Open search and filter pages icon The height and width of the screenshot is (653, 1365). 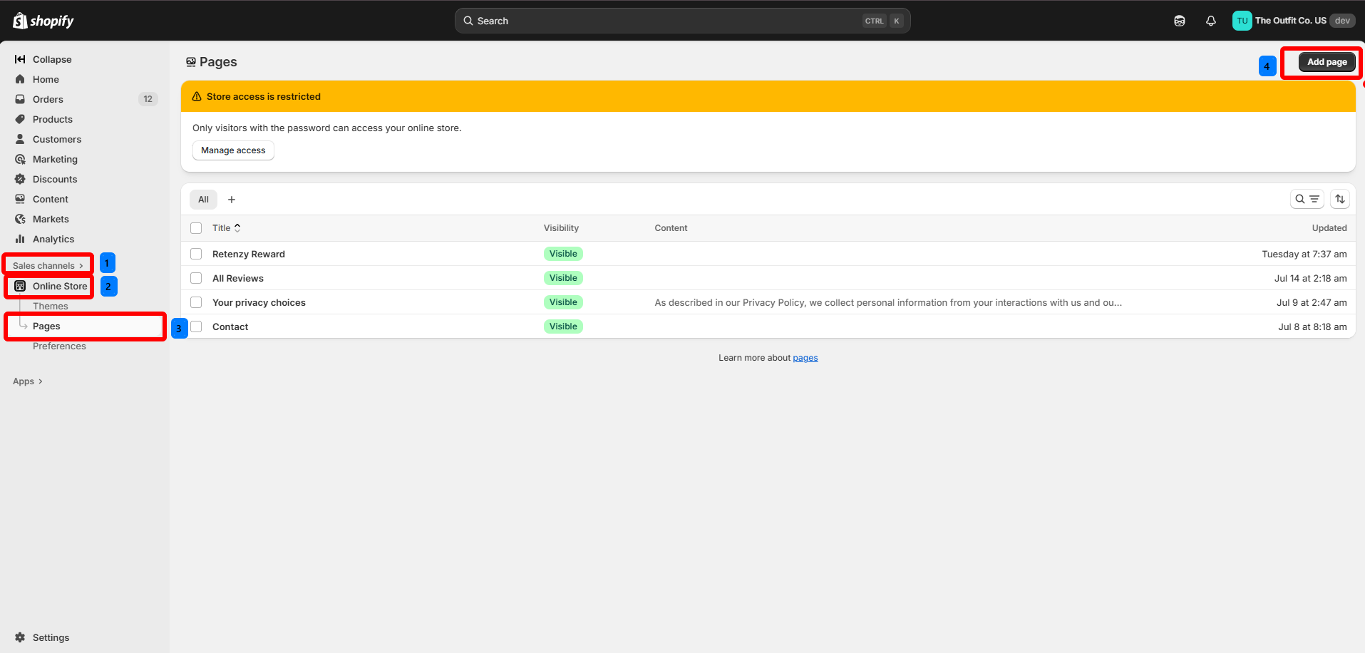(x=1307, y=200)
